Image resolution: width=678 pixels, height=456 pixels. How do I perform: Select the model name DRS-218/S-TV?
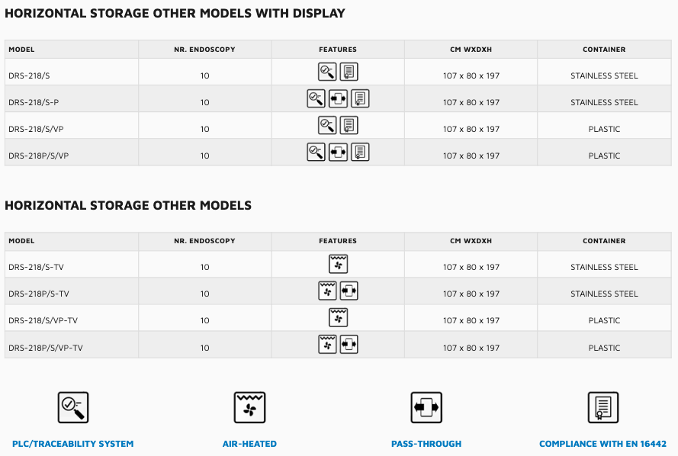click(36, 267)
